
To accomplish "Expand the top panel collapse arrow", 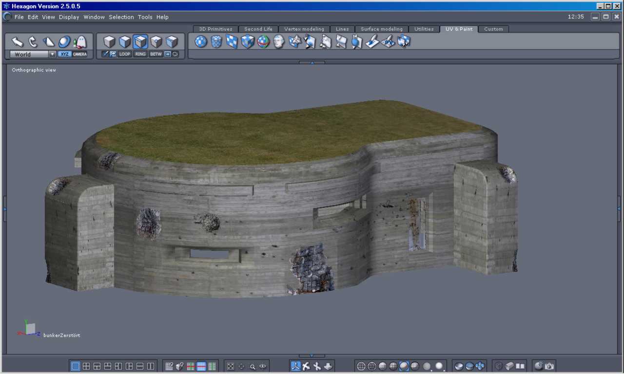I will (x=312, y=62).
